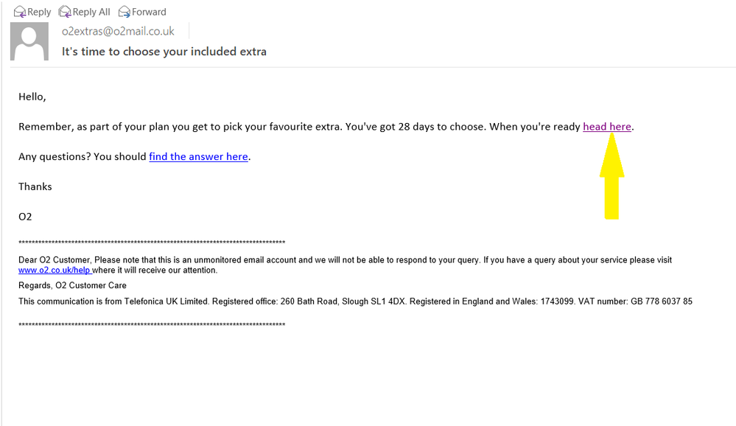Click the "Any questions?" text

pos(81,156)
